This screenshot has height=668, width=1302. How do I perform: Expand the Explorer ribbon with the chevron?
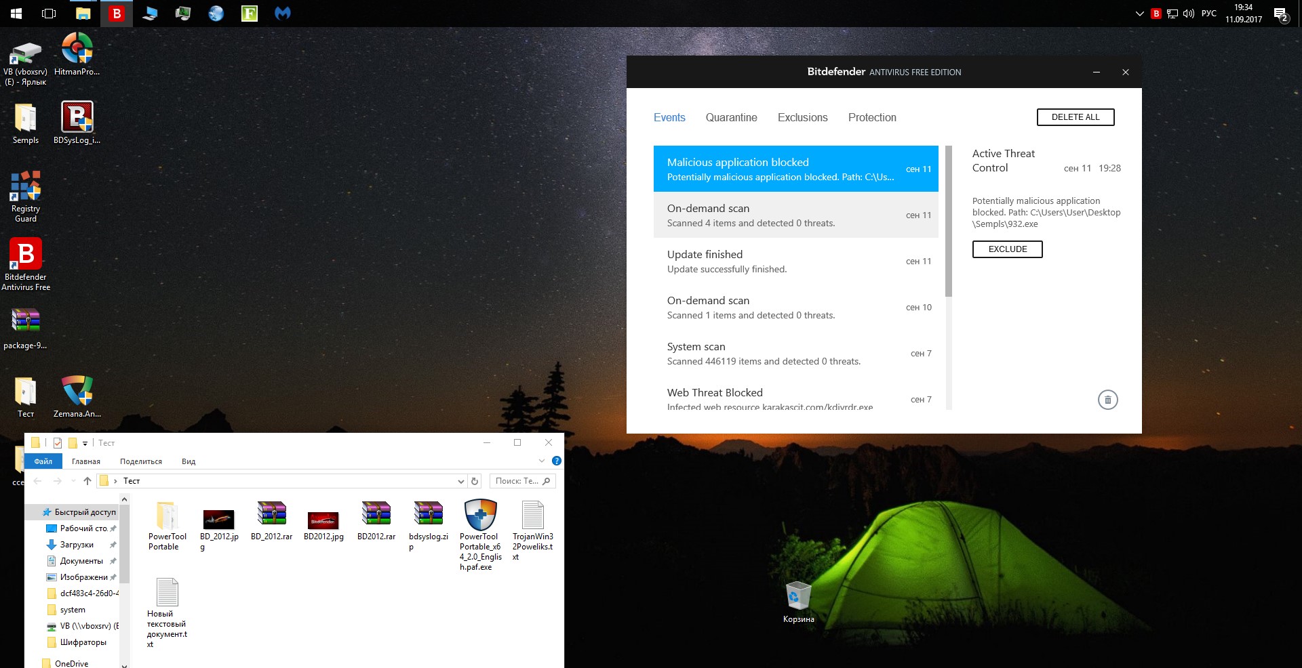(x=541, y=461)
